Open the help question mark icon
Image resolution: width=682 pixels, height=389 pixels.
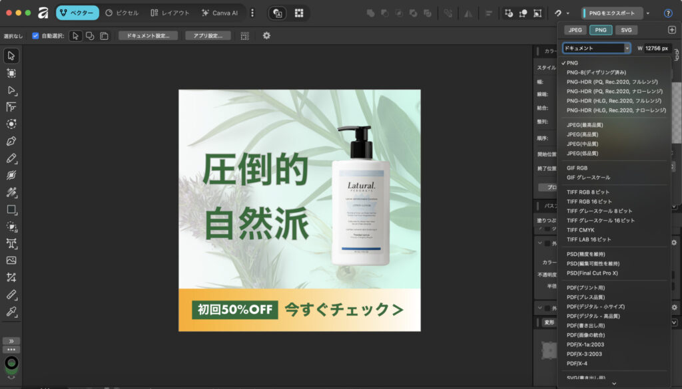(668, 13)
